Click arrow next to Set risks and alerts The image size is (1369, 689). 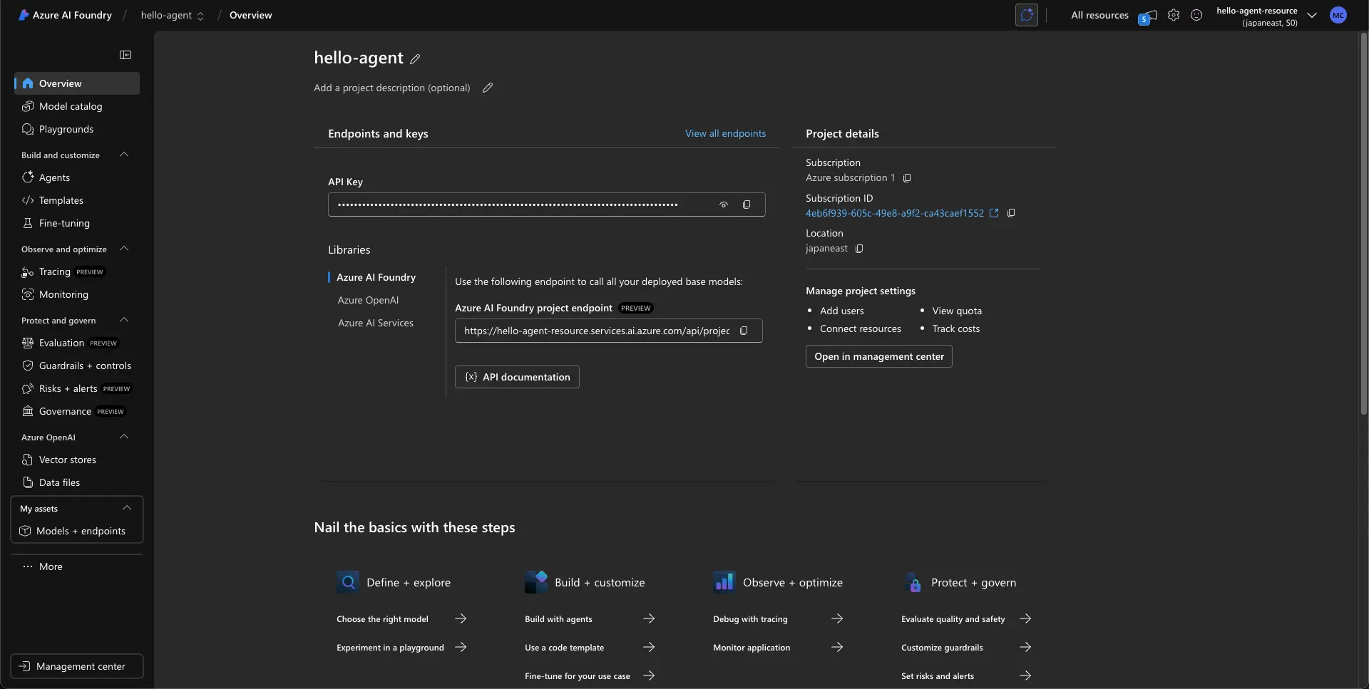[x=1025, y=675]
